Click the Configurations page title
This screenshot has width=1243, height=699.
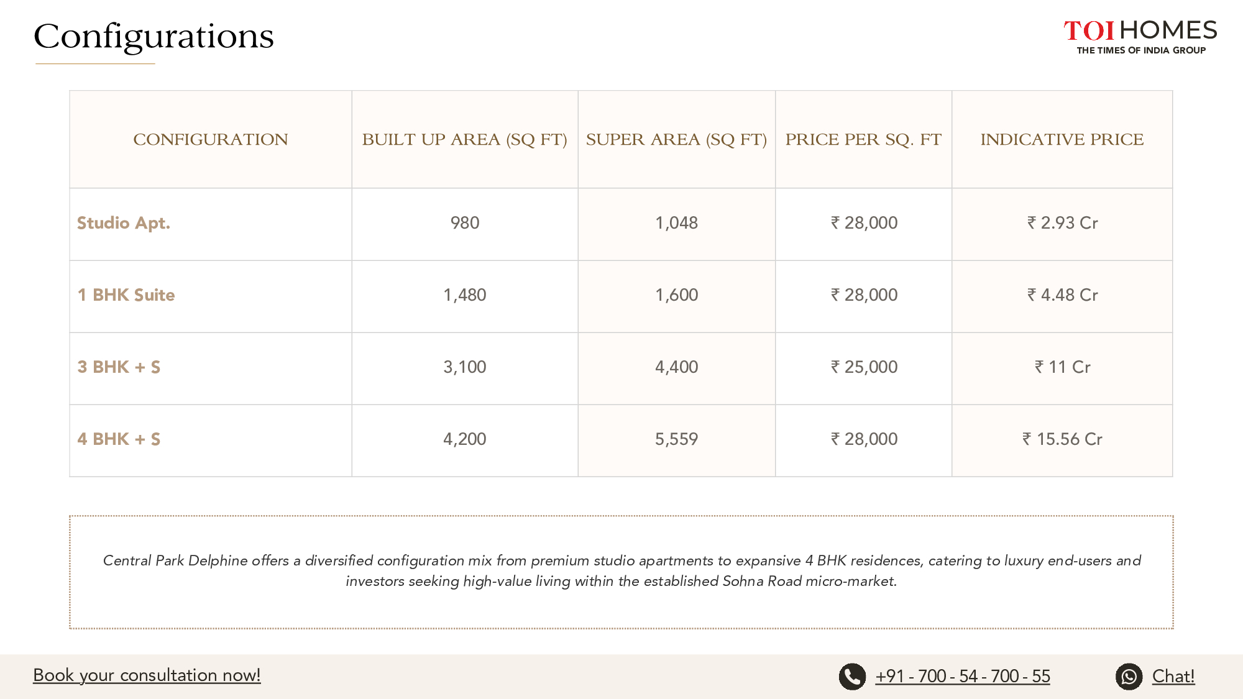154,36
